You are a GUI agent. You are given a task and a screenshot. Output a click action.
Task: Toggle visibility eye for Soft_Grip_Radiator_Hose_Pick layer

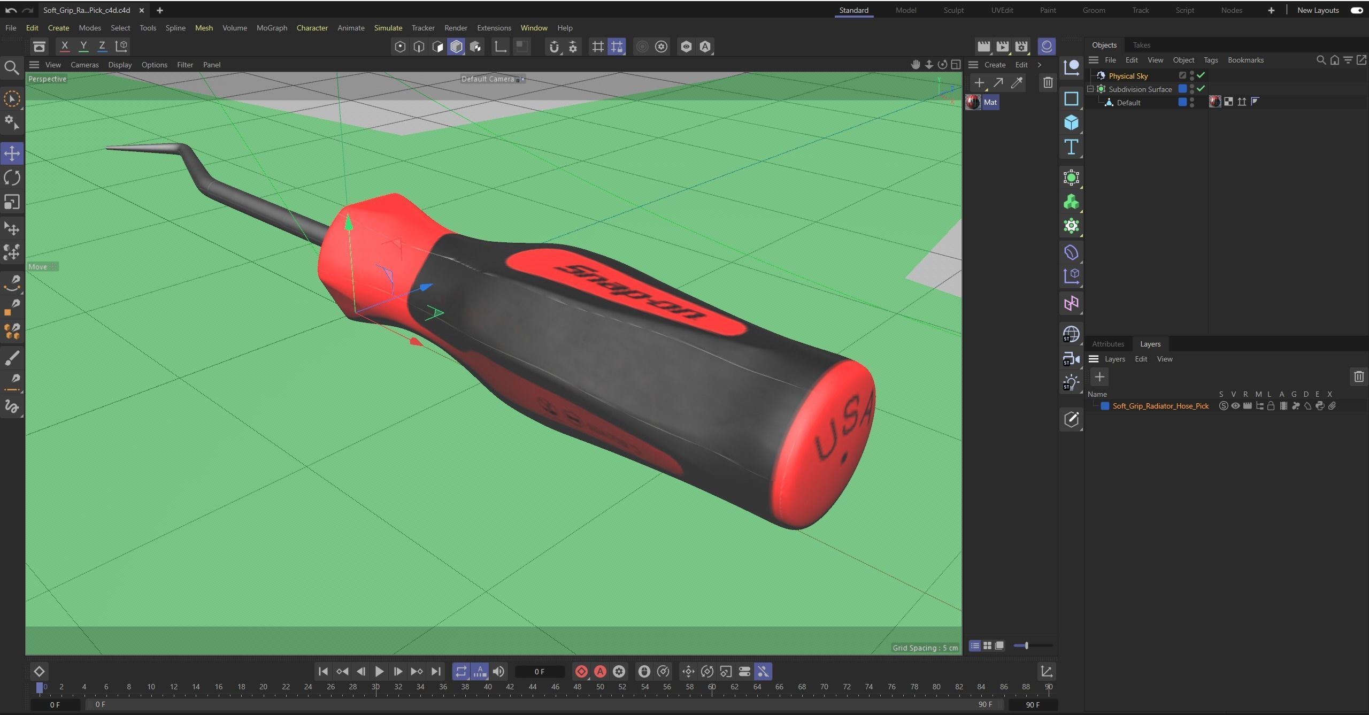point(1235,406)
